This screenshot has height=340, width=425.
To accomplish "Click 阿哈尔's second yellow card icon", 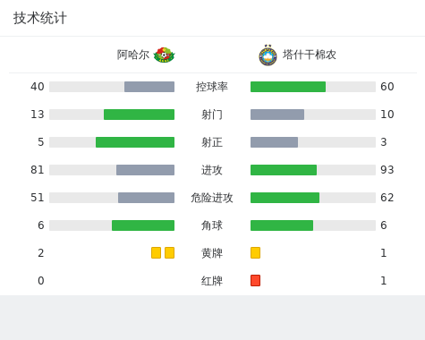I will click(x=169, y=252).
